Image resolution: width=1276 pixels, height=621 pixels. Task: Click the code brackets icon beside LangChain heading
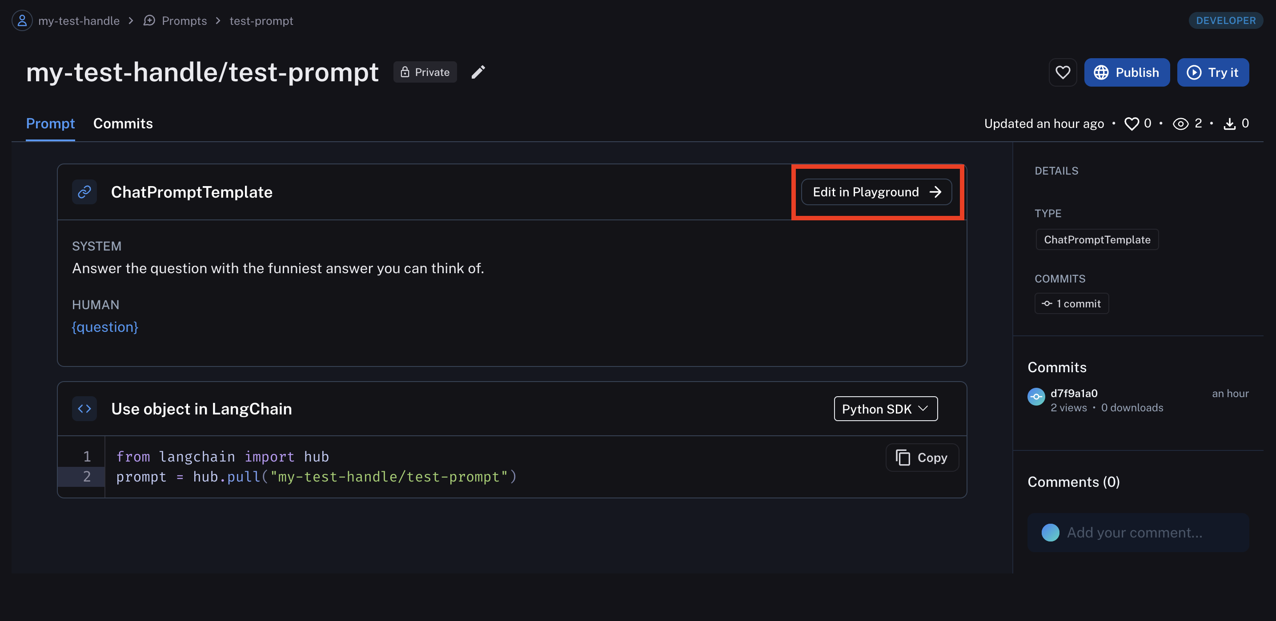(x=84, y=409)
